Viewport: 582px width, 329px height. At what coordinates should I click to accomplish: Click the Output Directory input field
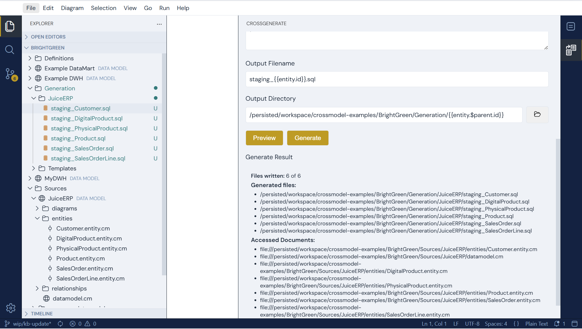384,115
